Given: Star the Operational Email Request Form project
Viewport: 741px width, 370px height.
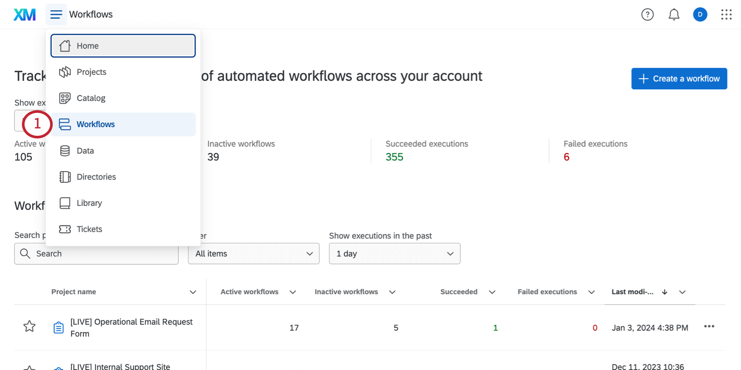Looking at the screenshot, I should click(29, 326).
